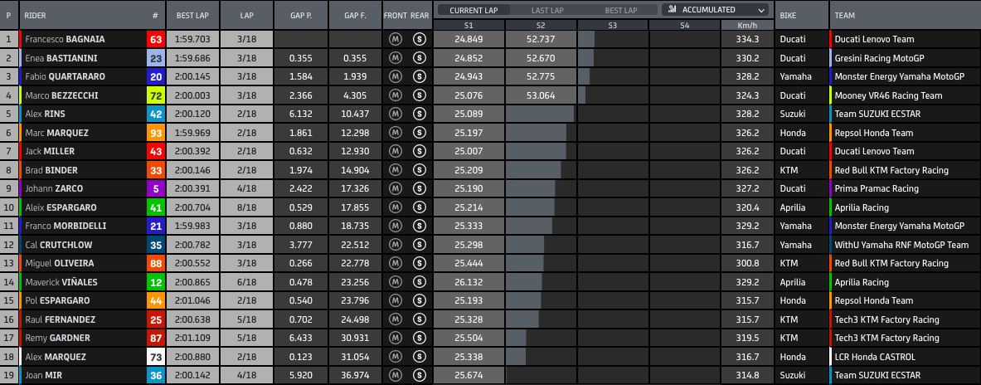Click Bagnaia's front tyre M icon
The height and width of the screenshot is (385, 981).
pyautogui.click(x=395, y=40)
